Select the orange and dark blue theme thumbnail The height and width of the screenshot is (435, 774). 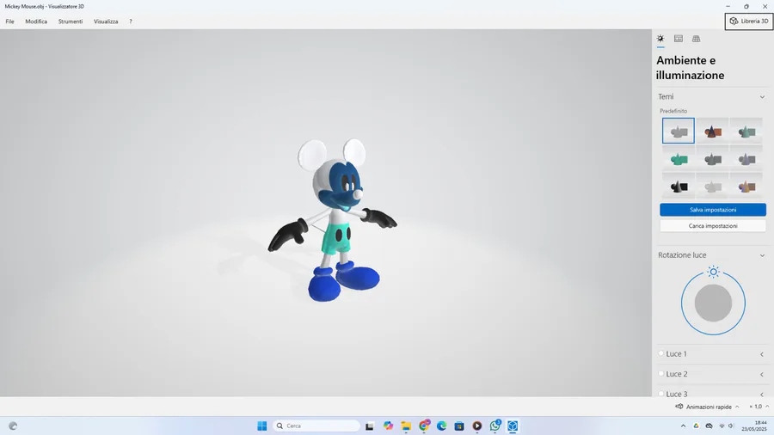[712, 131]
